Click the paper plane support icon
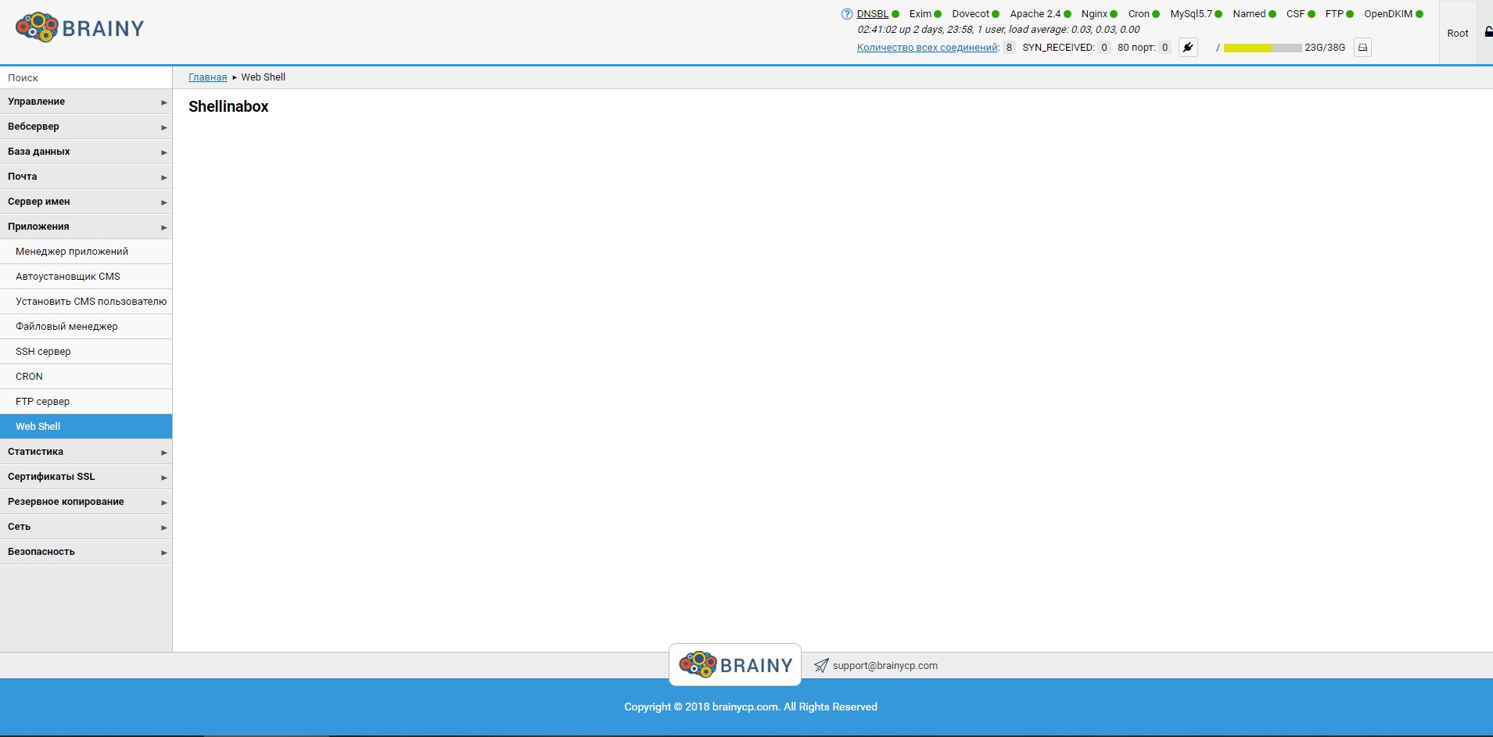1493x737 pixels. [x=820, y=666]
